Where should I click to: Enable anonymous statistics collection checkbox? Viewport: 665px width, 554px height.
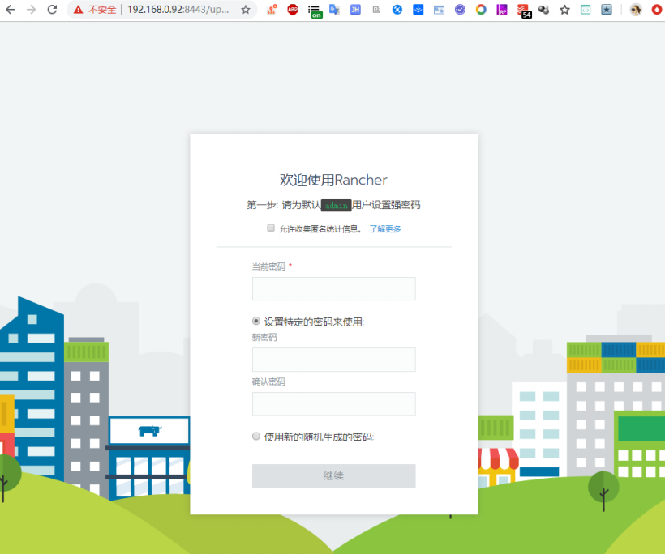click(271, 228)
